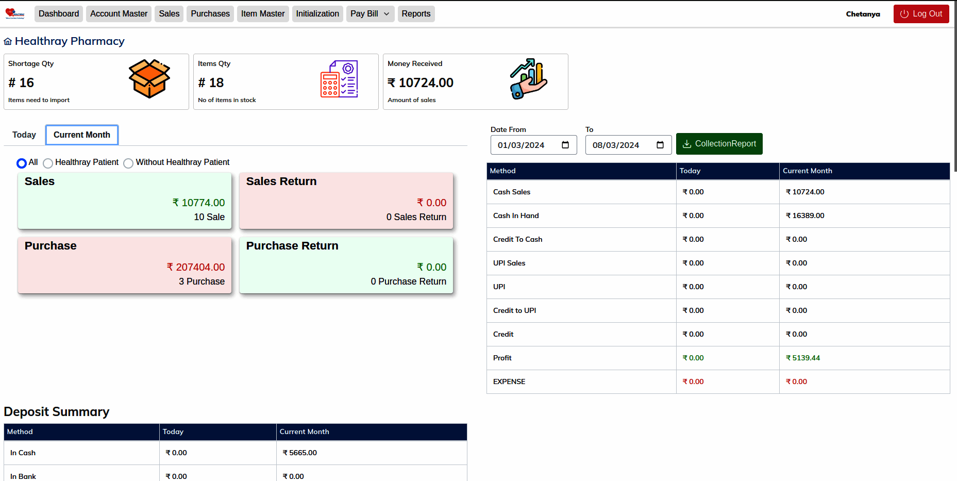
Task: Open the Reports menu
Action: (416, 14)
